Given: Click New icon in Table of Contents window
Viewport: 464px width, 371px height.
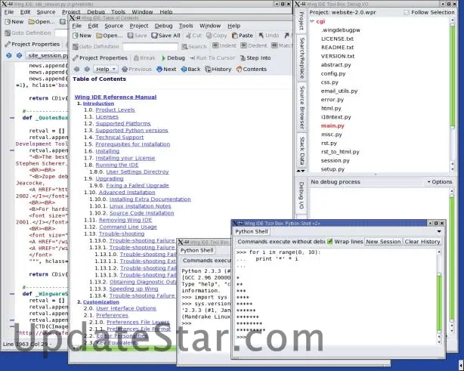Looking at the screenshot, I should click(82, 36).
